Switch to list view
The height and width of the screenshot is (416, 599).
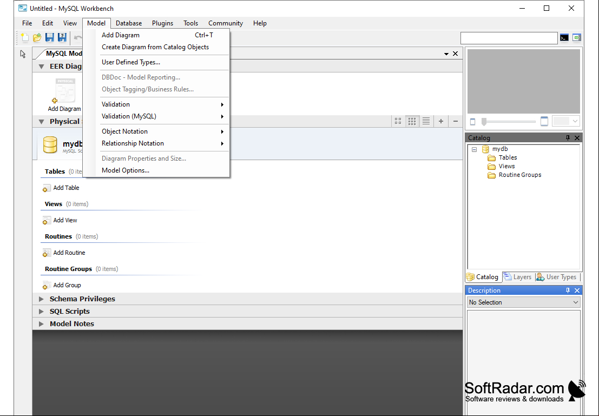tap(426, 121)
